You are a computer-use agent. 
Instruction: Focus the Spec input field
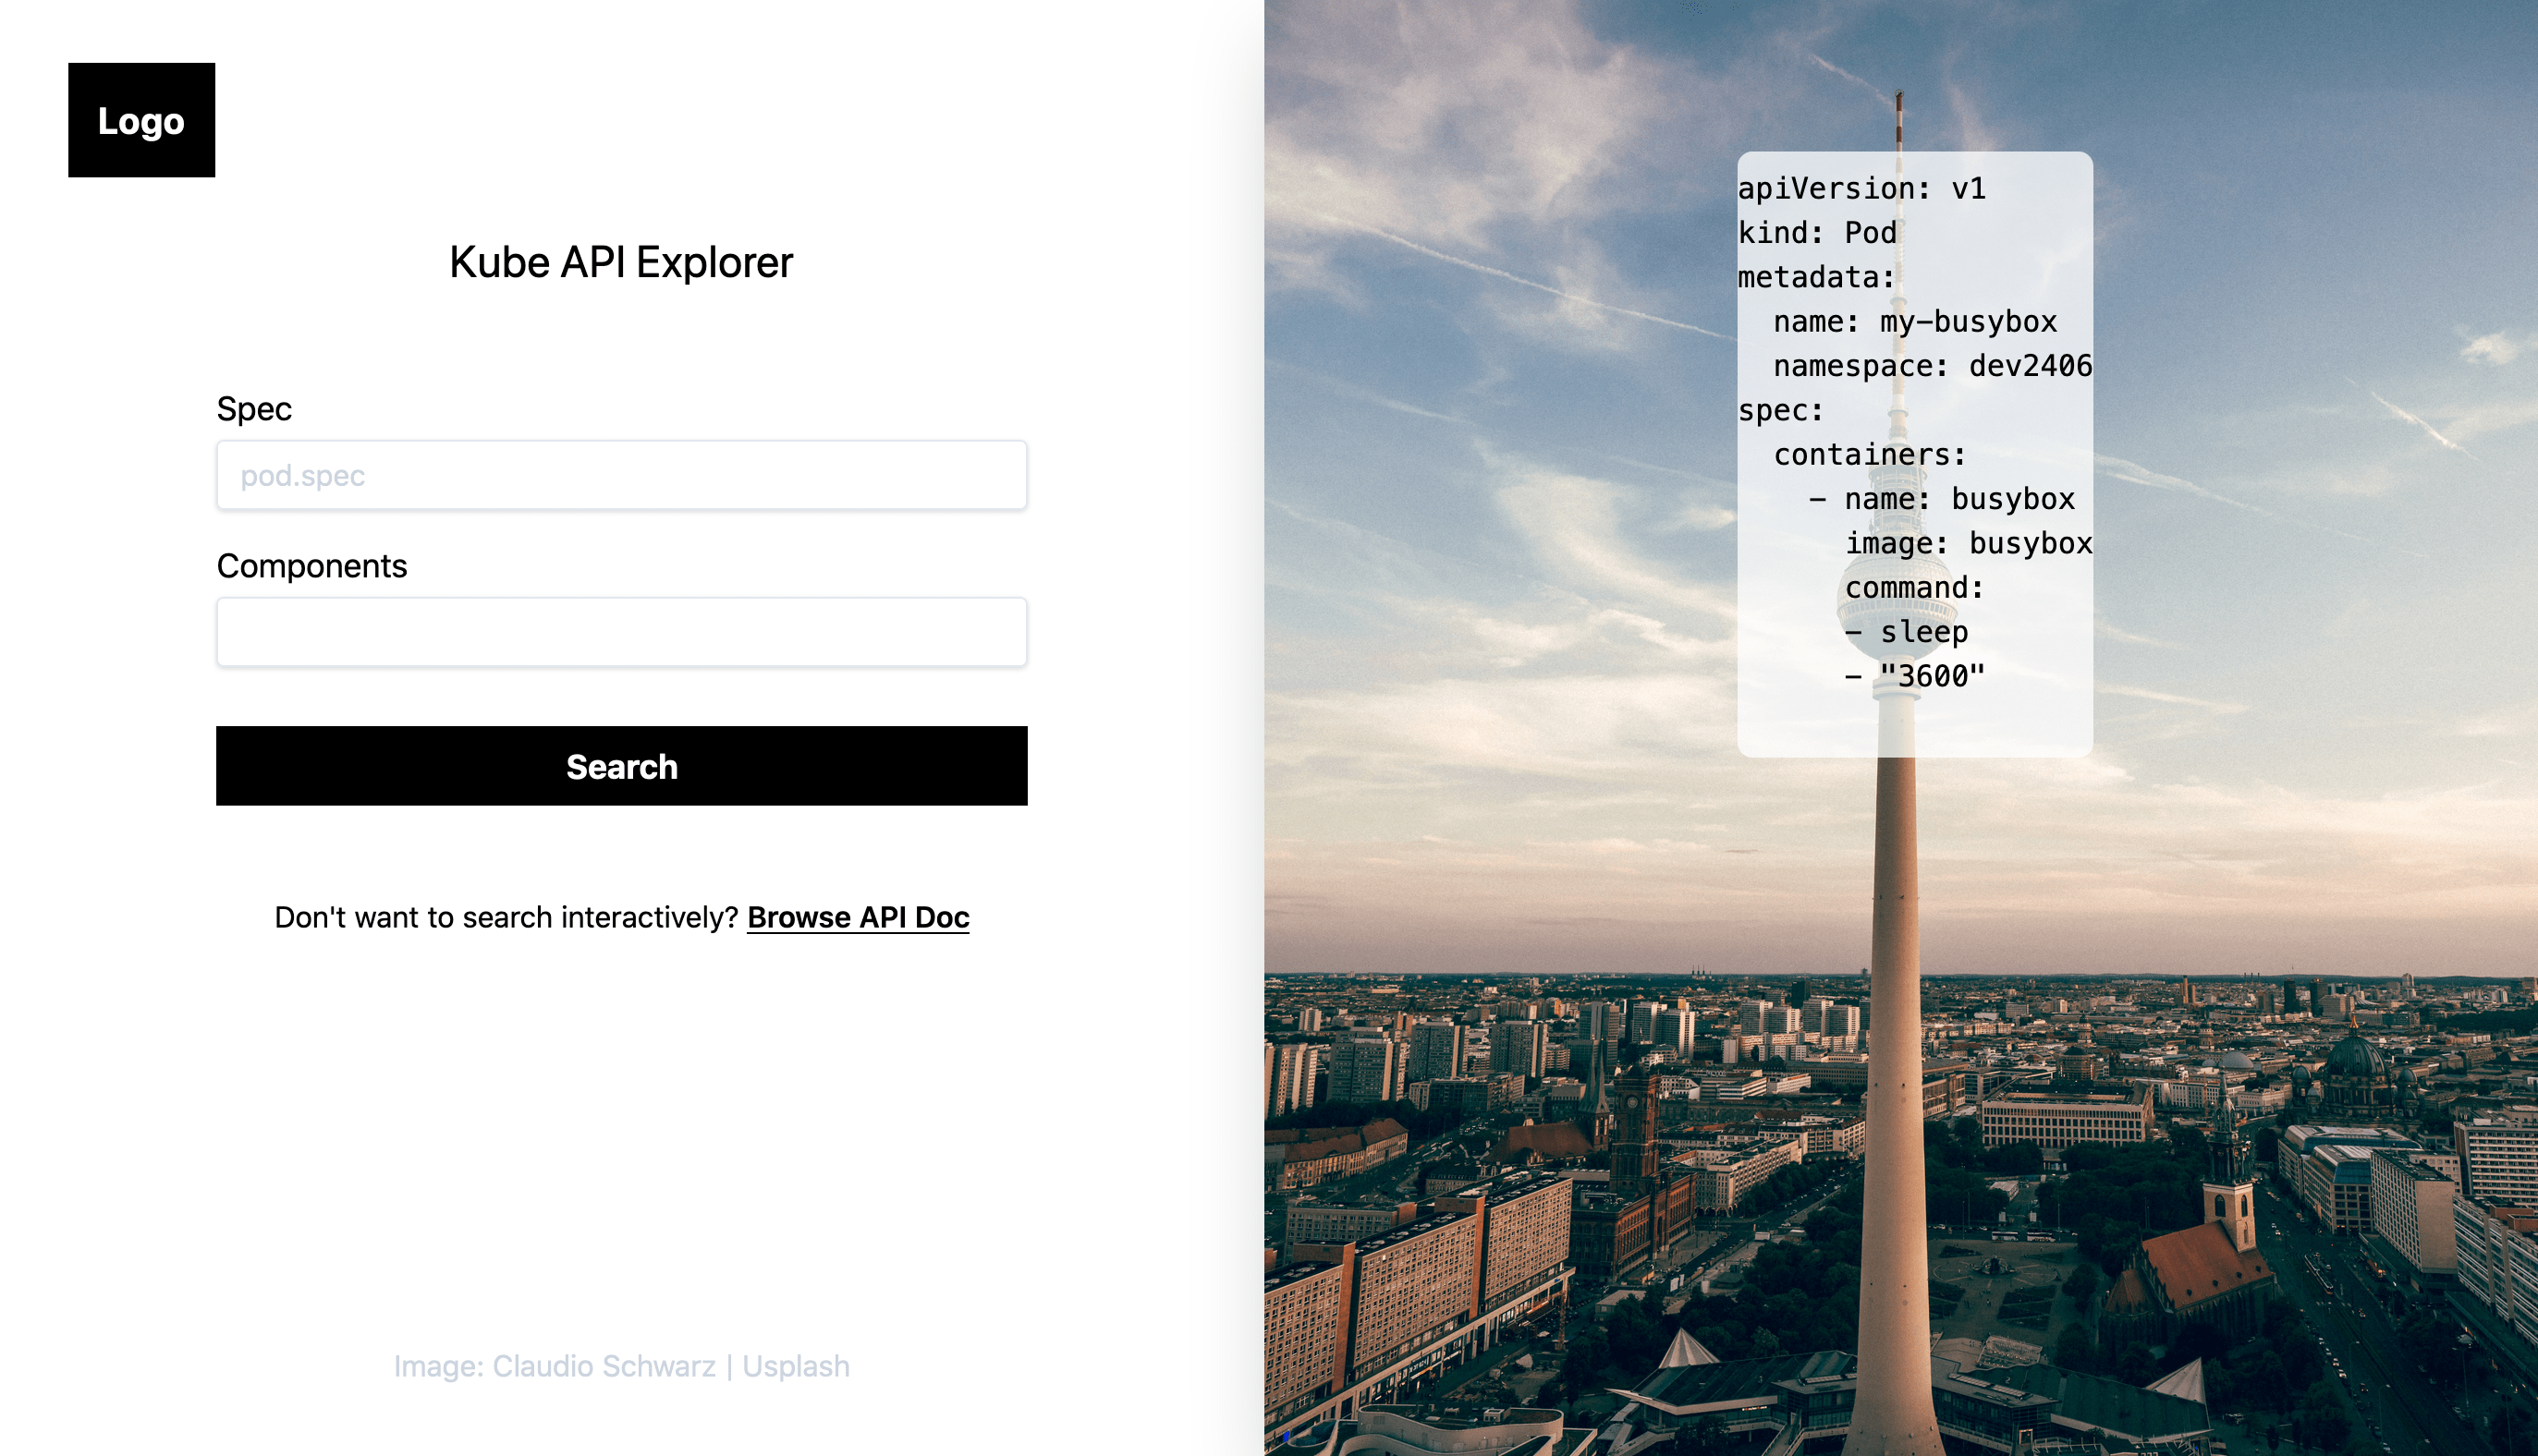pyautogui.click(x=621, y=475)
